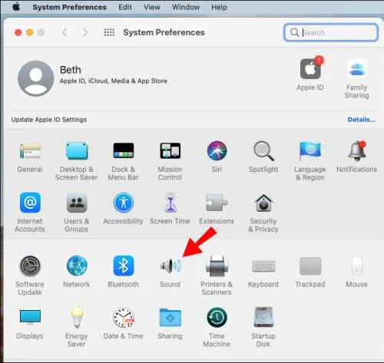This screenshot has width=384, height=363.
Task: Open the Help menu
Action: coord(219,7)
